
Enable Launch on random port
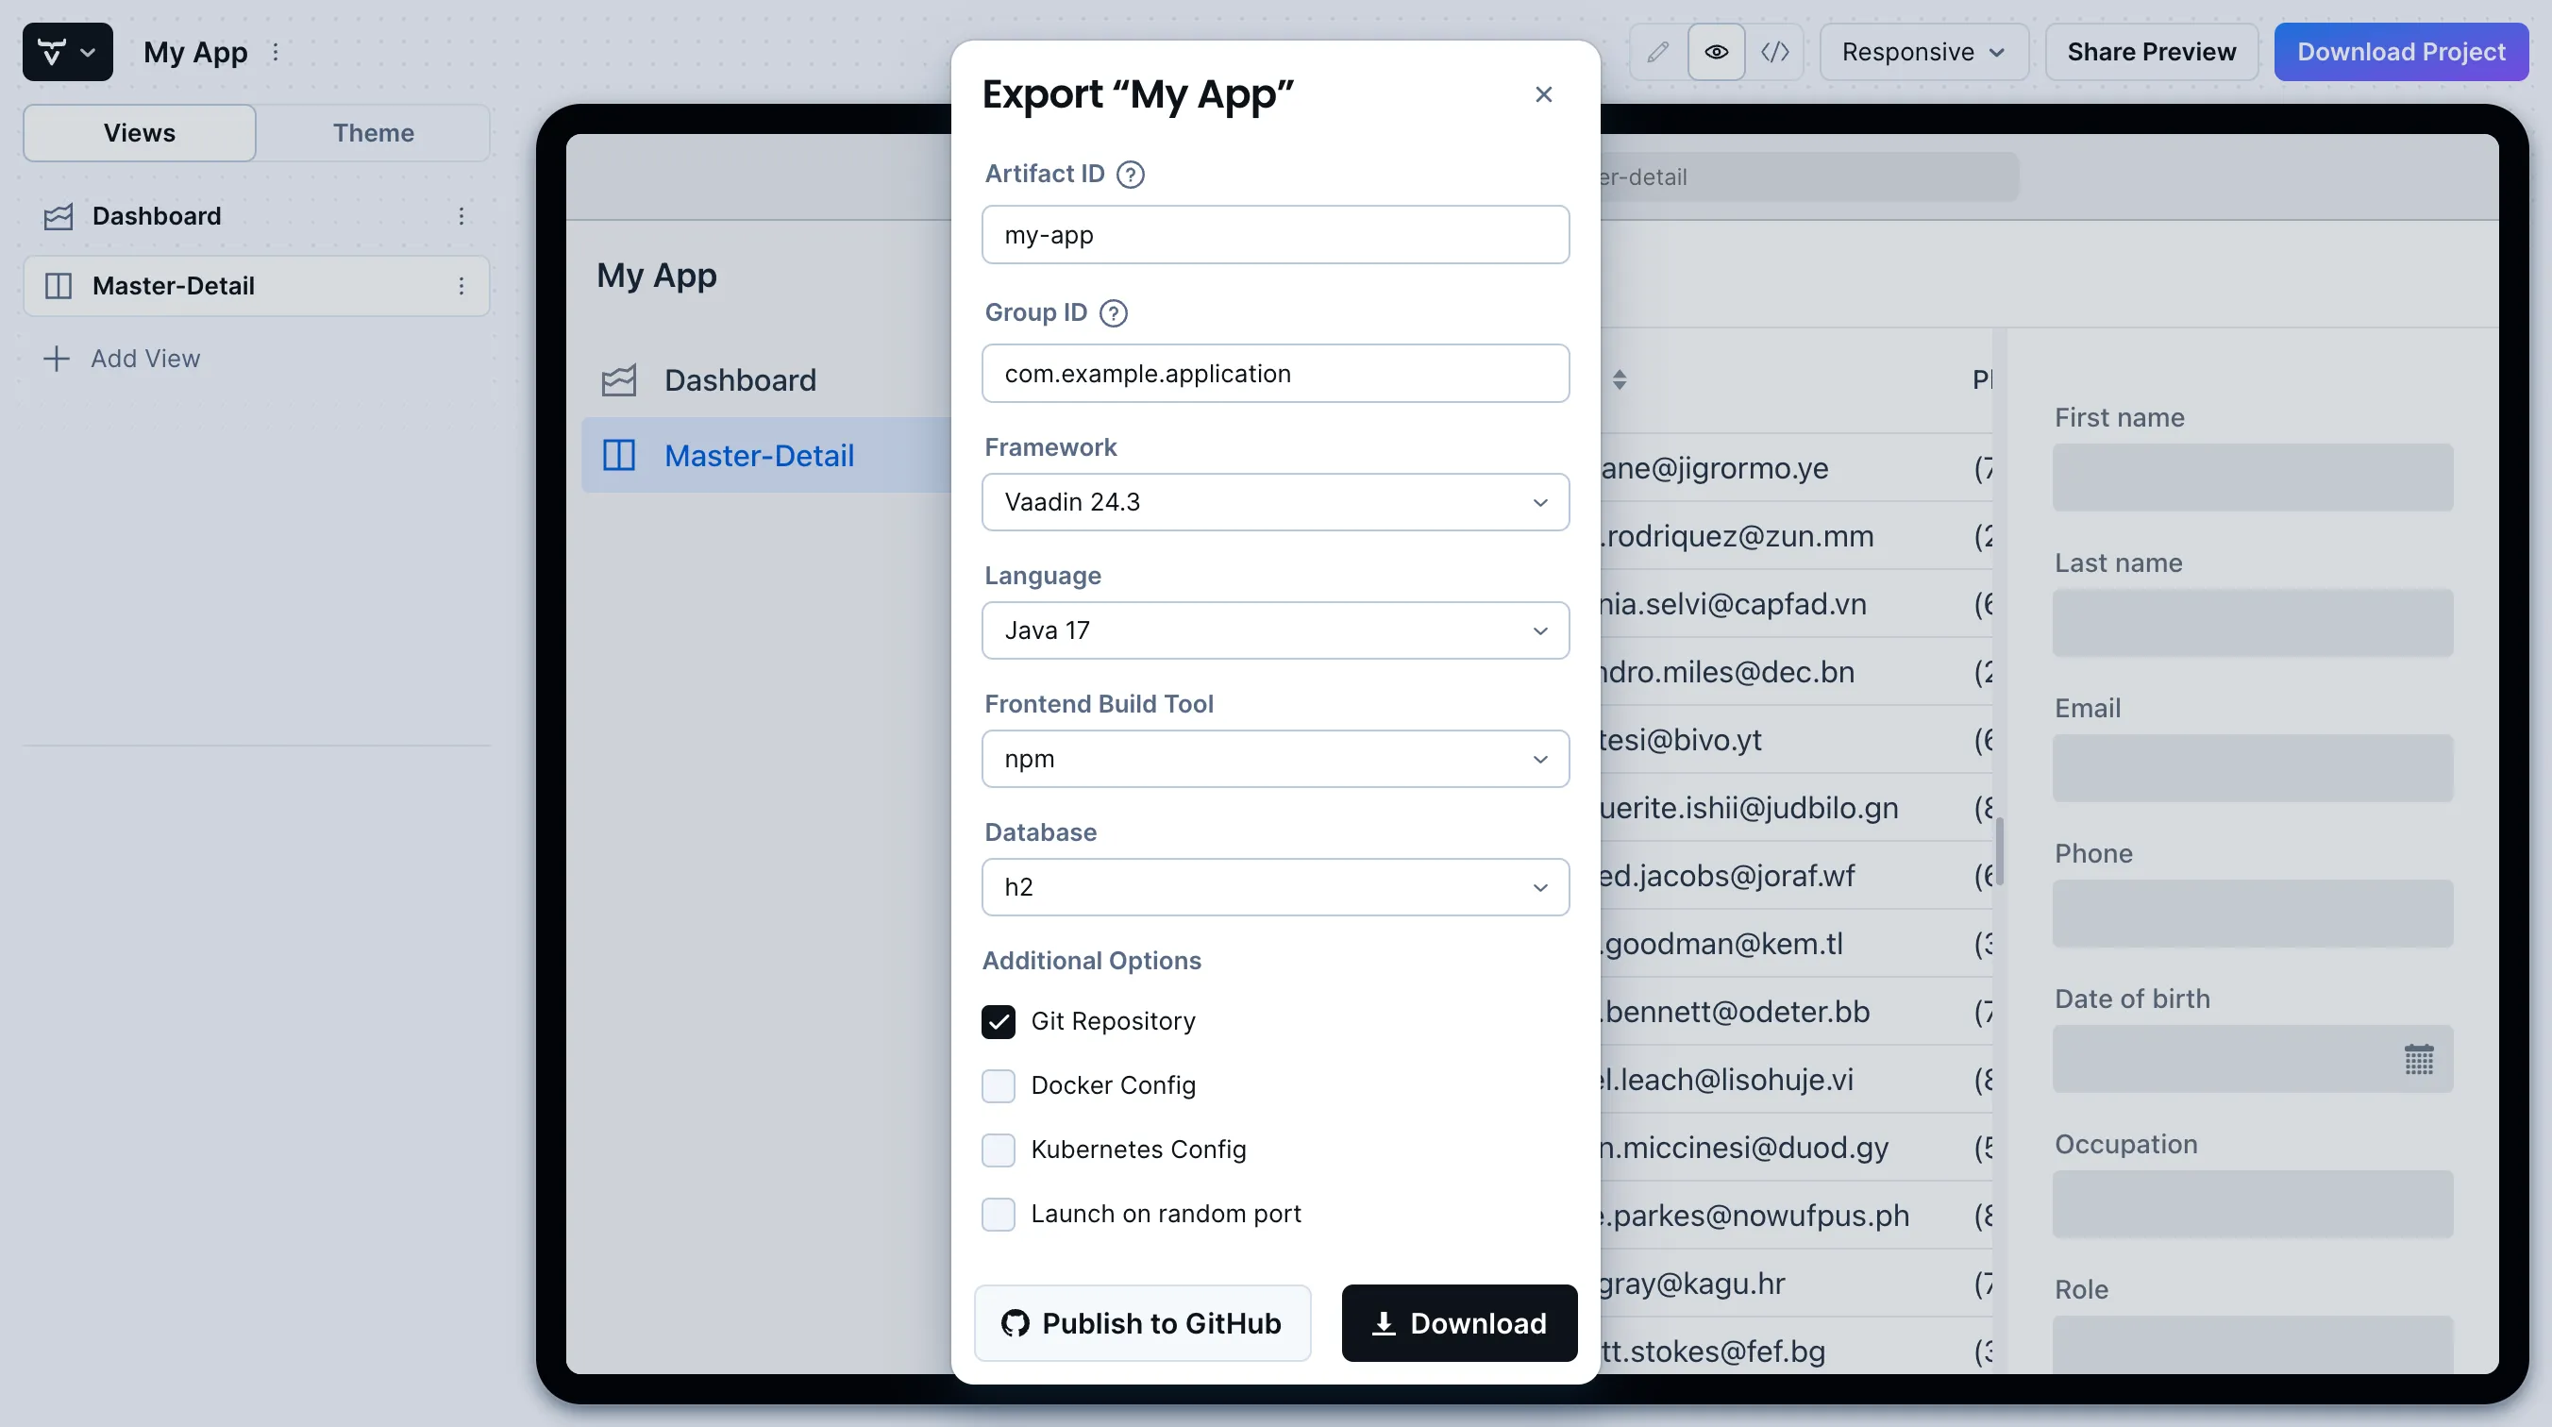pyautogui.click(x=998, y=1214)
